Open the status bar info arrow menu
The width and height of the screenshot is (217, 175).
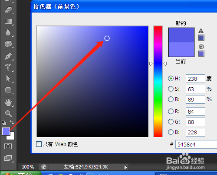tap(125, 167)
